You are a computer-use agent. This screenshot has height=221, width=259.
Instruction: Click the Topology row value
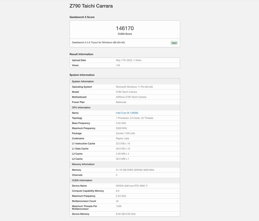134,118
